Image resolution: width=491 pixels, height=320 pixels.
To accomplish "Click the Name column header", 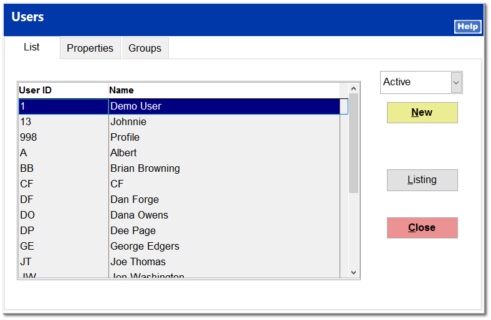I will pyautogui.click(x=224, y=90).
